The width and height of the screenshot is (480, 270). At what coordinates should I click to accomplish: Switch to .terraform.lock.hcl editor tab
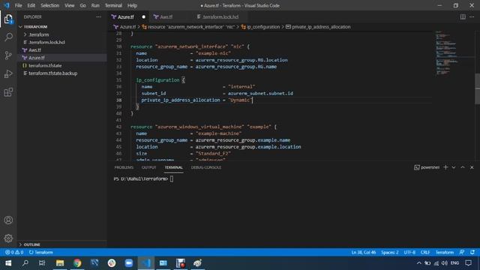[220, 16]
